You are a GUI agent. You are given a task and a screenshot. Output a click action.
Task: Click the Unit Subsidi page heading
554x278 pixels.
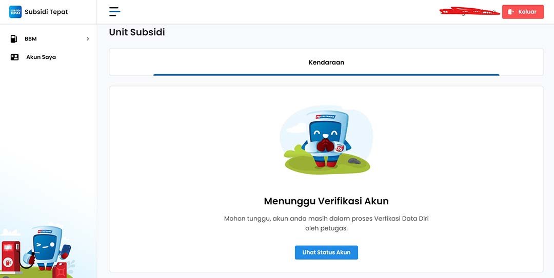point(137,32)
